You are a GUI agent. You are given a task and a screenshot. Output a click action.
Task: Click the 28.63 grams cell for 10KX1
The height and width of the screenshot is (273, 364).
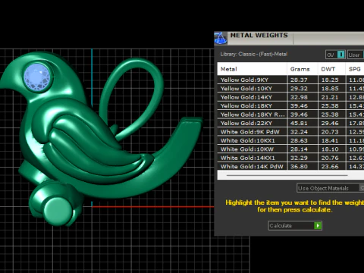coord(303,140)
